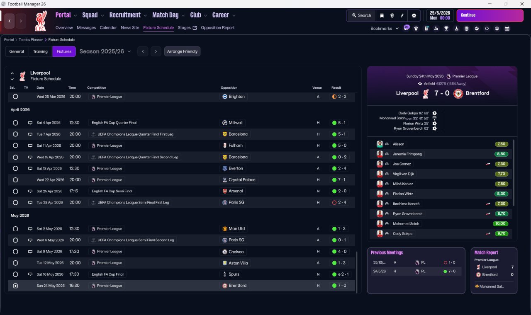Open the 9+ messages speech bubble icon

point(407,28)
